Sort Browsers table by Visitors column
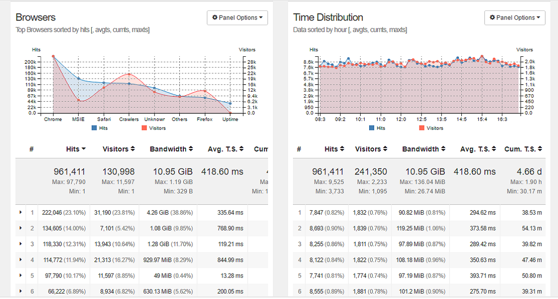This screenshot has width=558, height=299. pos(119,149)
